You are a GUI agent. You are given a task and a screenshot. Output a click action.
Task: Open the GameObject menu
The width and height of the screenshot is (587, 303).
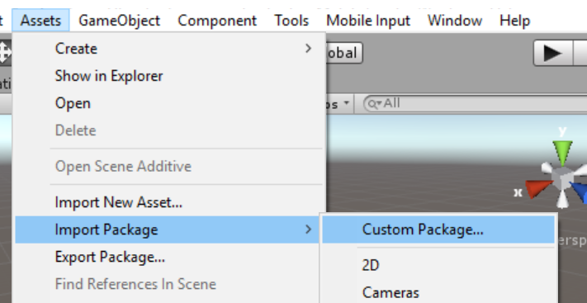point(120,20)
